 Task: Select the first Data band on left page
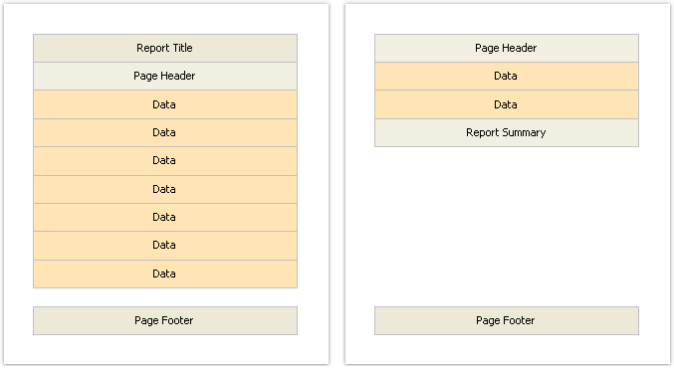[x=165, y=104]
